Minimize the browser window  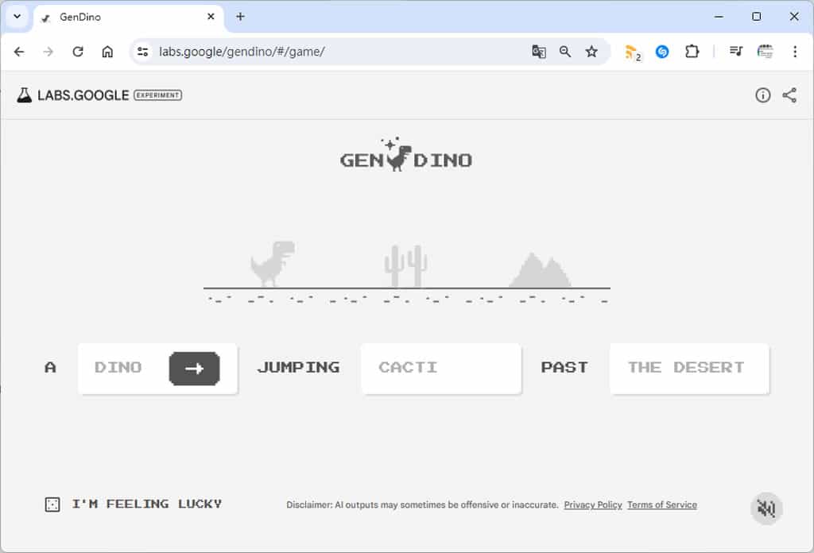tap(719, 17)
